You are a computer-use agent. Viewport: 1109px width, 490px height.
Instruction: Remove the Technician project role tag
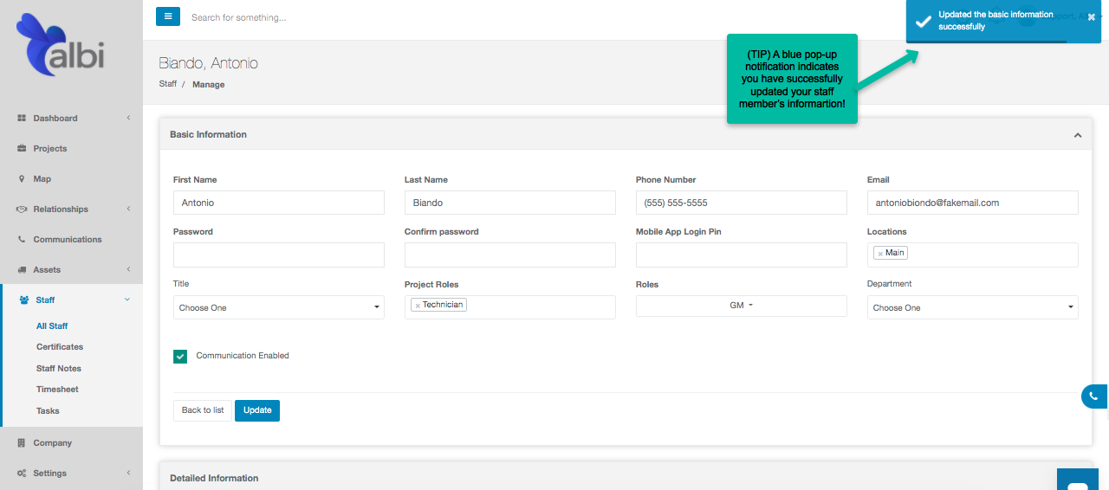418,306
